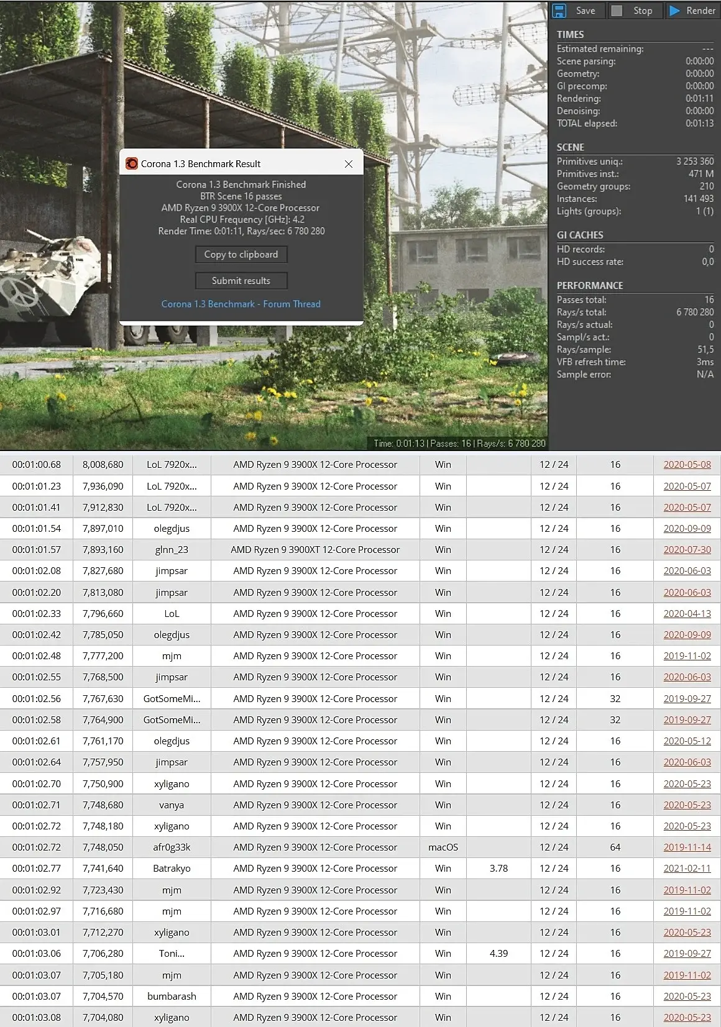721x1027 pixels.
Task: Click user LoL in row 00:01:02.33
Action: pyautogui.click(x=172, y=613)
